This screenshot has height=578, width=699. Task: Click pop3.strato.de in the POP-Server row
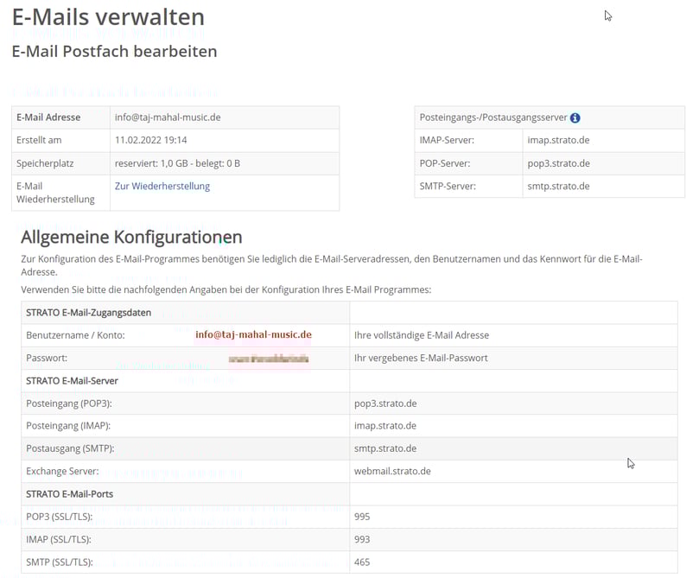558,163
